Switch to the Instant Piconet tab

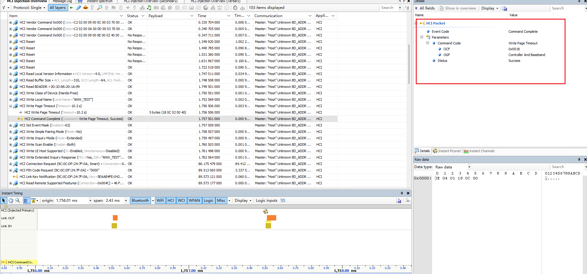[x=447, y=151]
